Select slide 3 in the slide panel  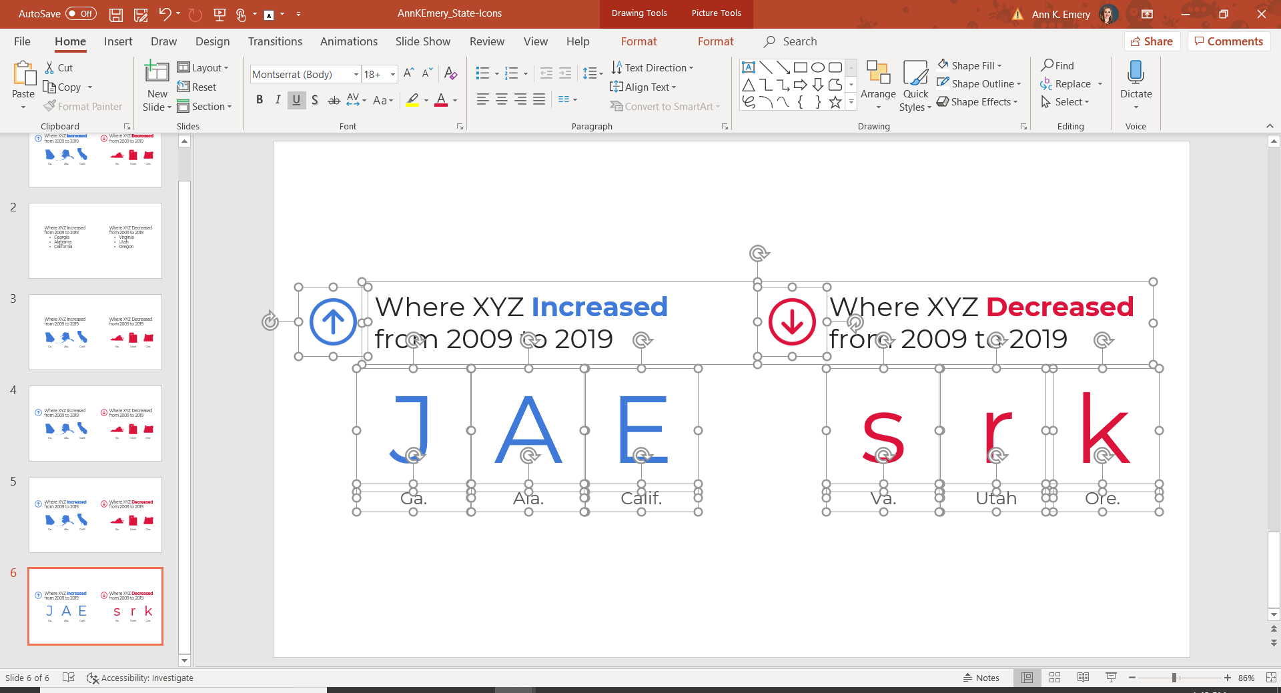95,331
